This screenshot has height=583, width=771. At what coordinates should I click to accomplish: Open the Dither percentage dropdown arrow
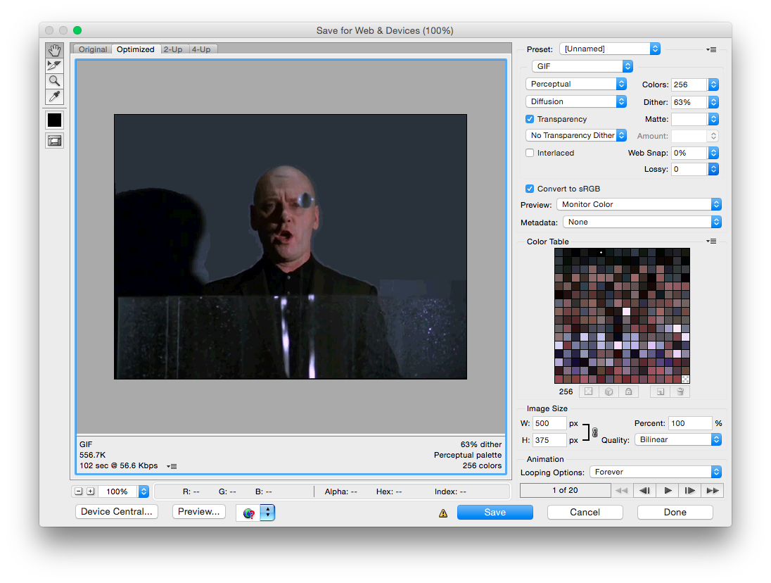click(713, 102)
